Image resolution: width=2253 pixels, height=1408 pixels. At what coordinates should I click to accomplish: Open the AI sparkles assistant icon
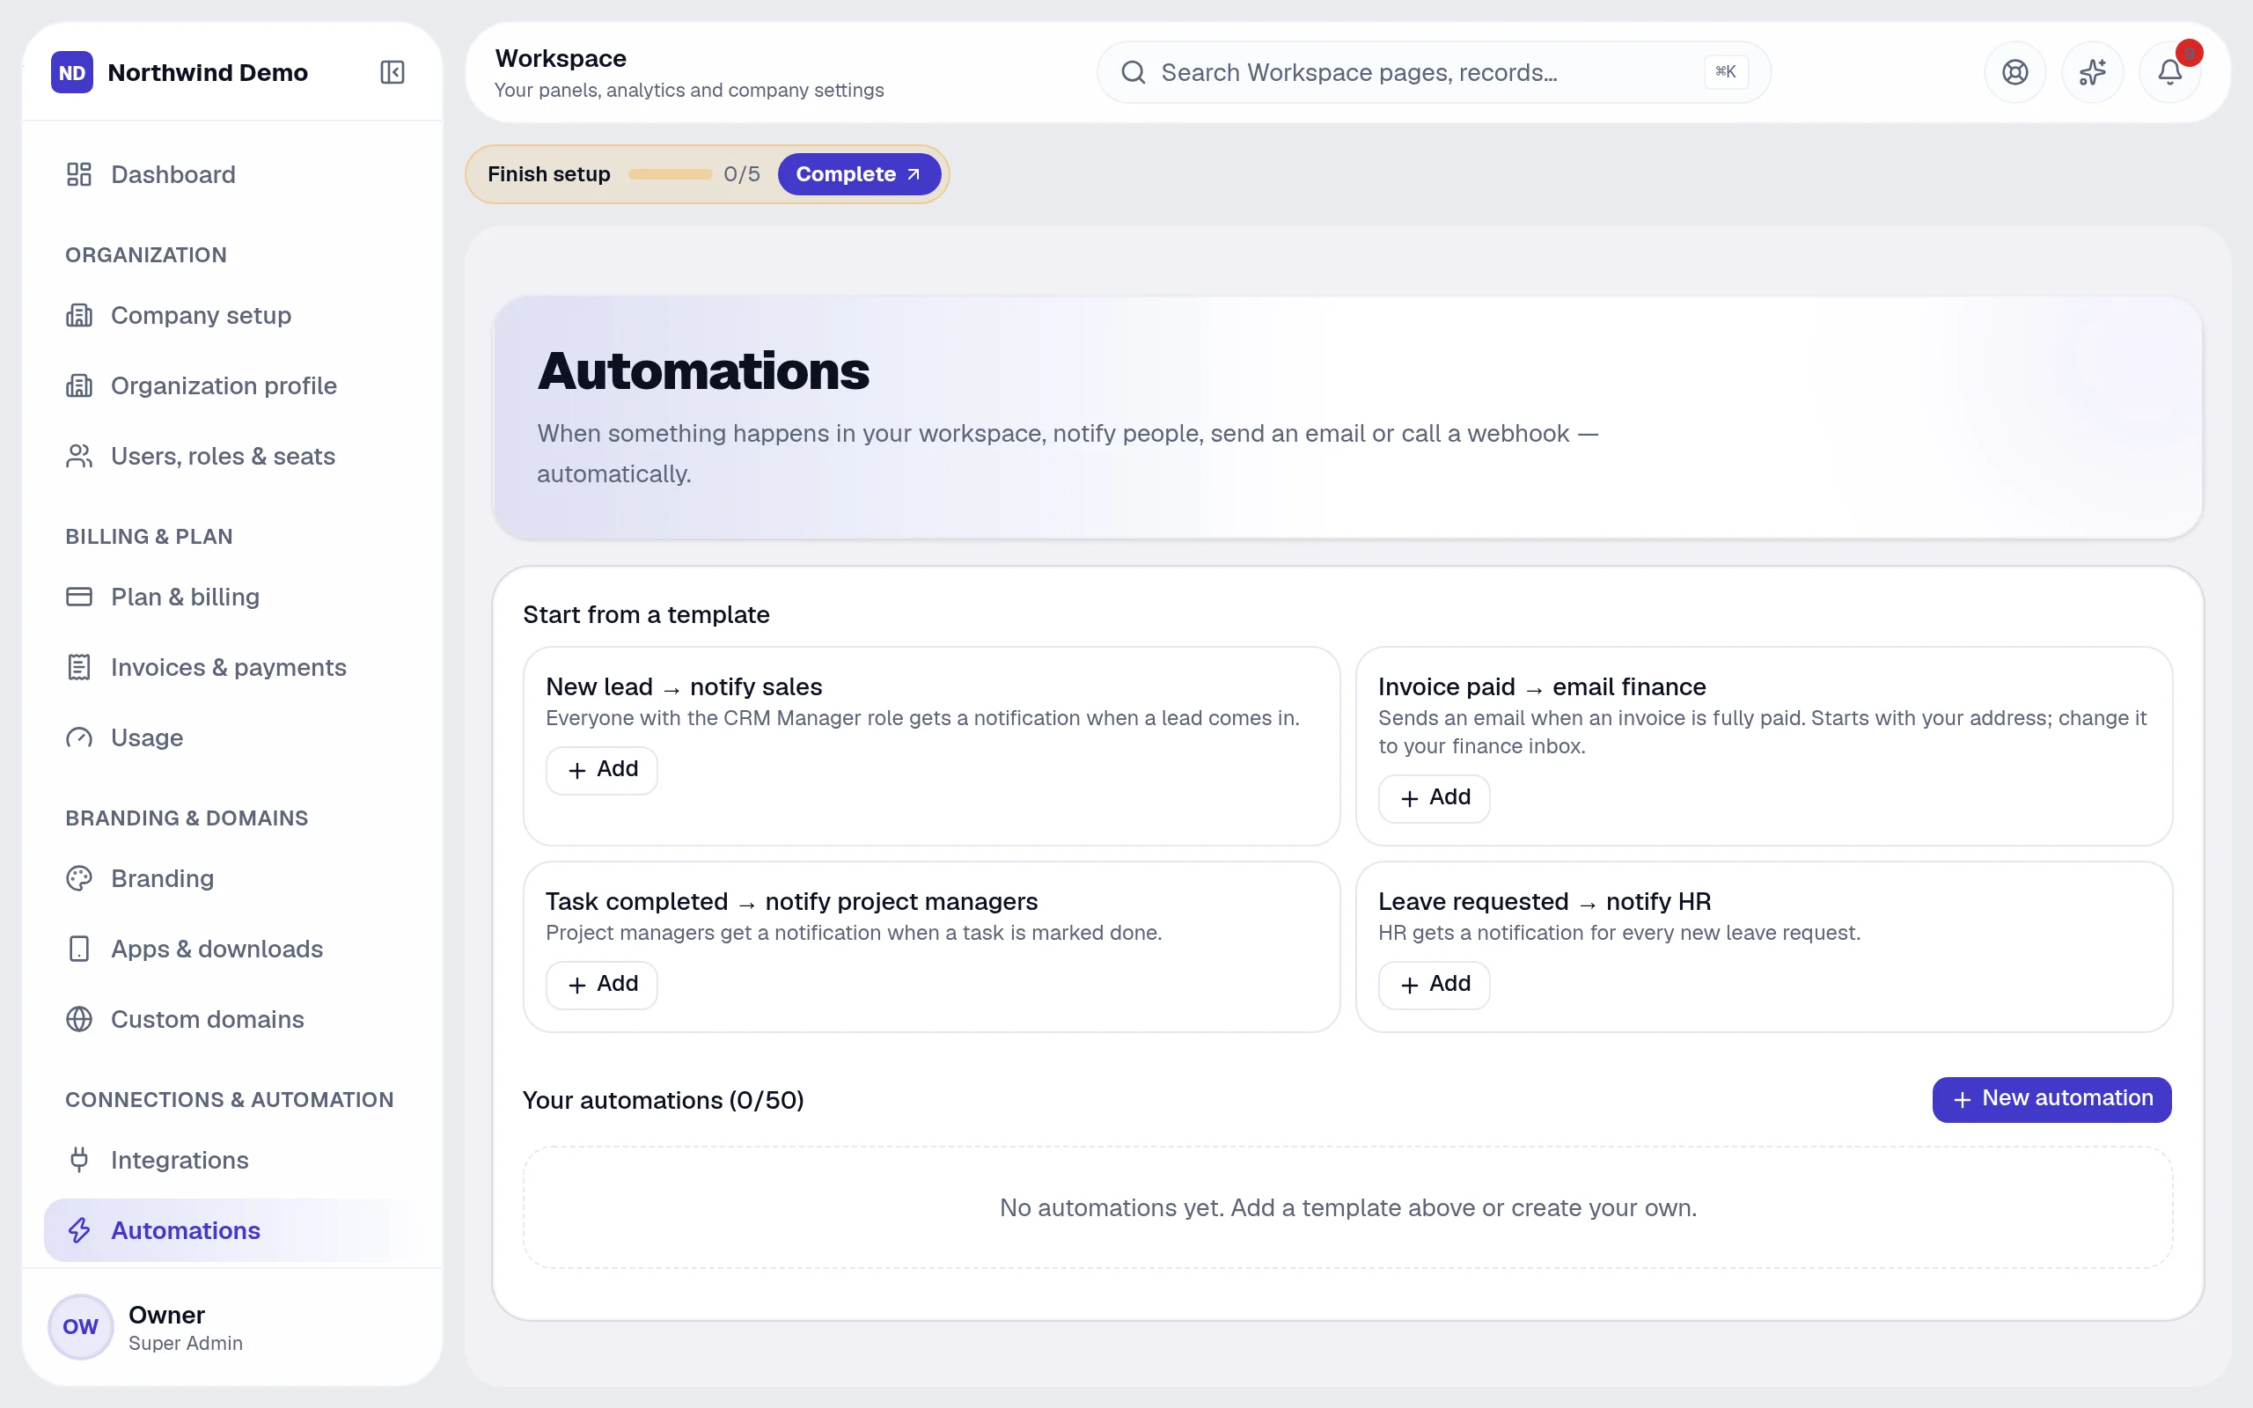point(2092,71)
